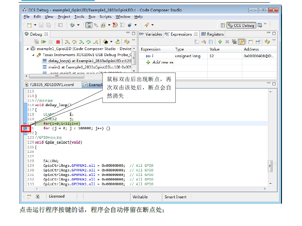Click Type column header in Expressions
The image size is (302, 226).
(190, 49)
